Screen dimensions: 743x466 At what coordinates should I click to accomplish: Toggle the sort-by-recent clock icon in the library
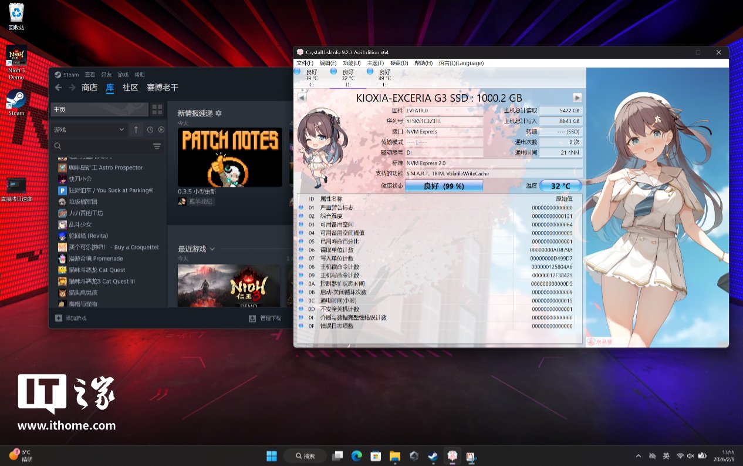[150, 129]
